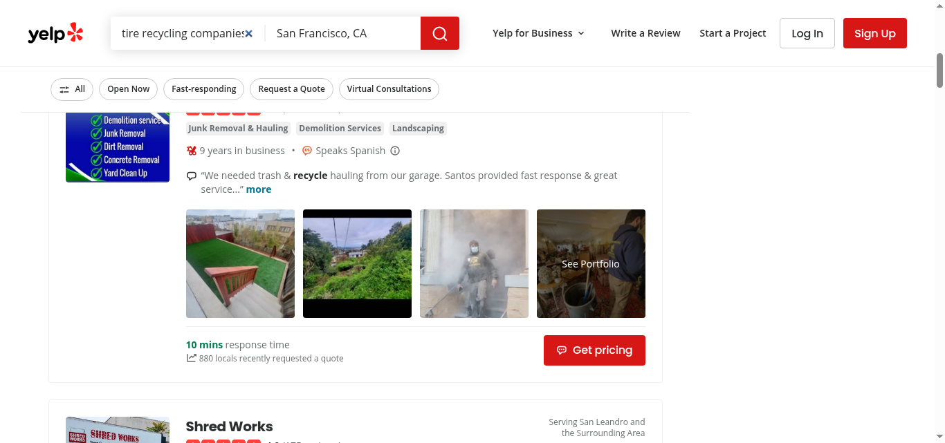Toggle the Open Now filter
Screen dimensions: 945x443
(129, 89)
